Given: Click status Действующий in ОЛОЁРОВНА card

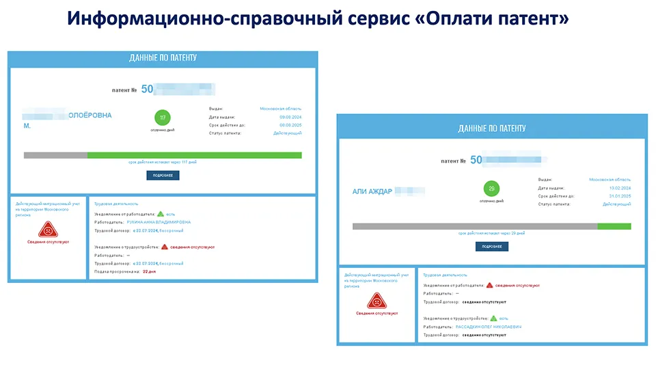Looking at the screenshot, I should pos(288,133).
